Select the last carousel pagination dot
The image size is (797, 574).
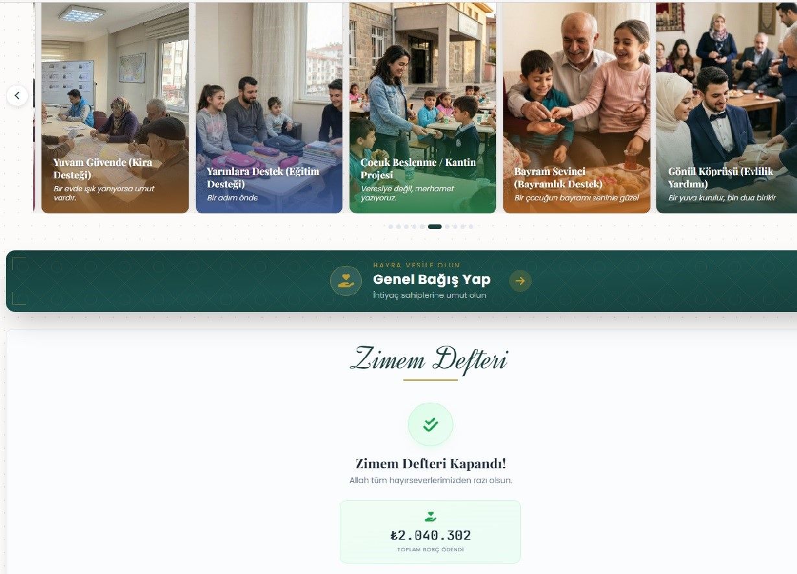point(471,226)
